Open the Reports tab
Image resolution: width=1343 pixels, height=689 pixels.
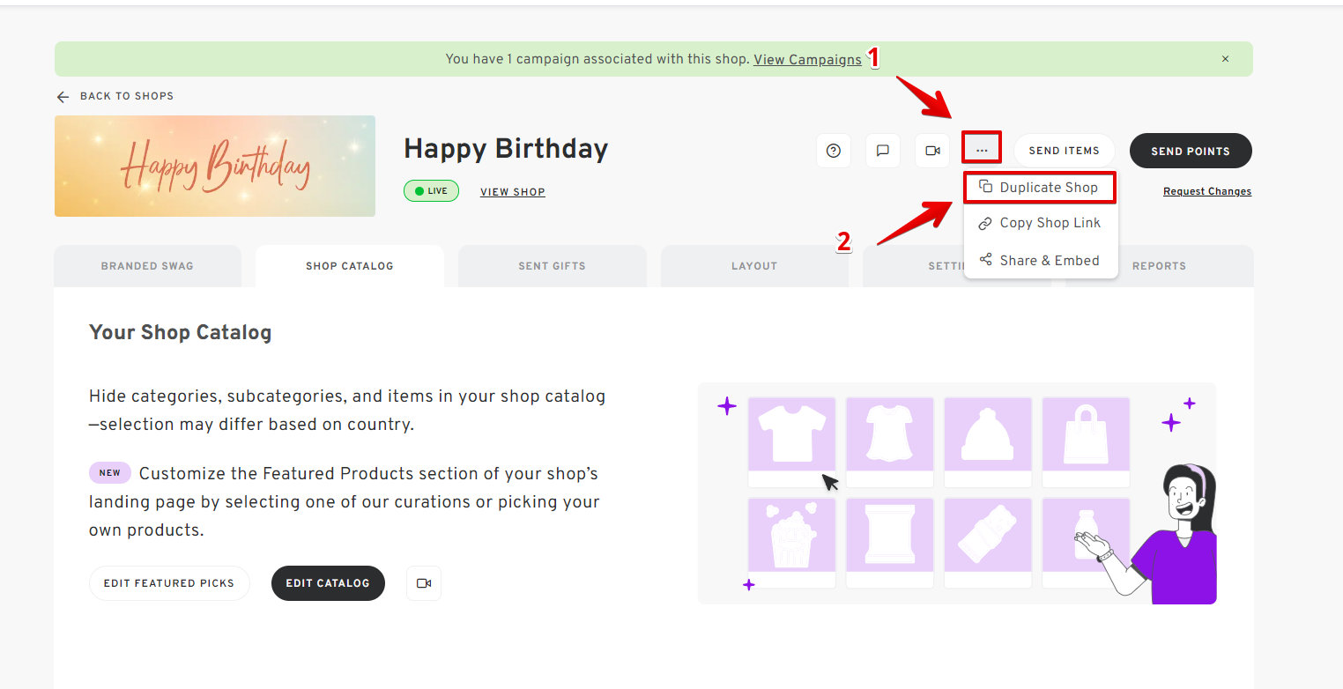pos(1159,266)
